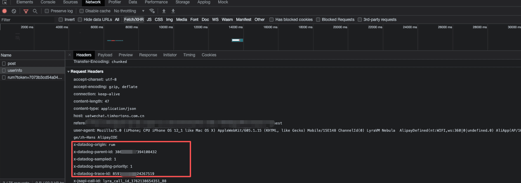Enable the Preserve log checkbox
The image size is (521, 183).
point(47,11)
